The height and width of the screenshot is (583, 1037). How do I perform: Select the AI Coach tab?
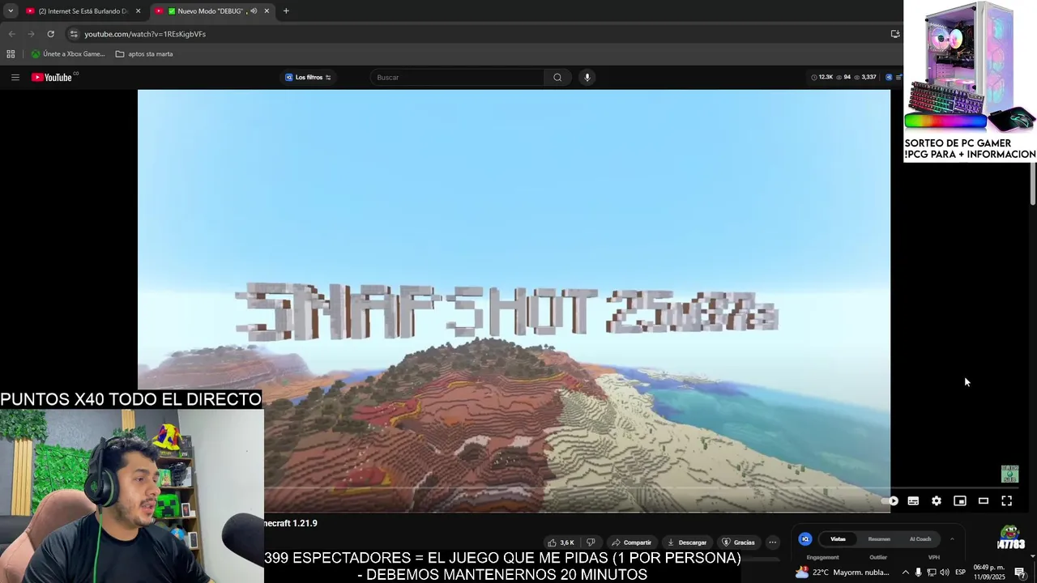click(x=920, y=539)
